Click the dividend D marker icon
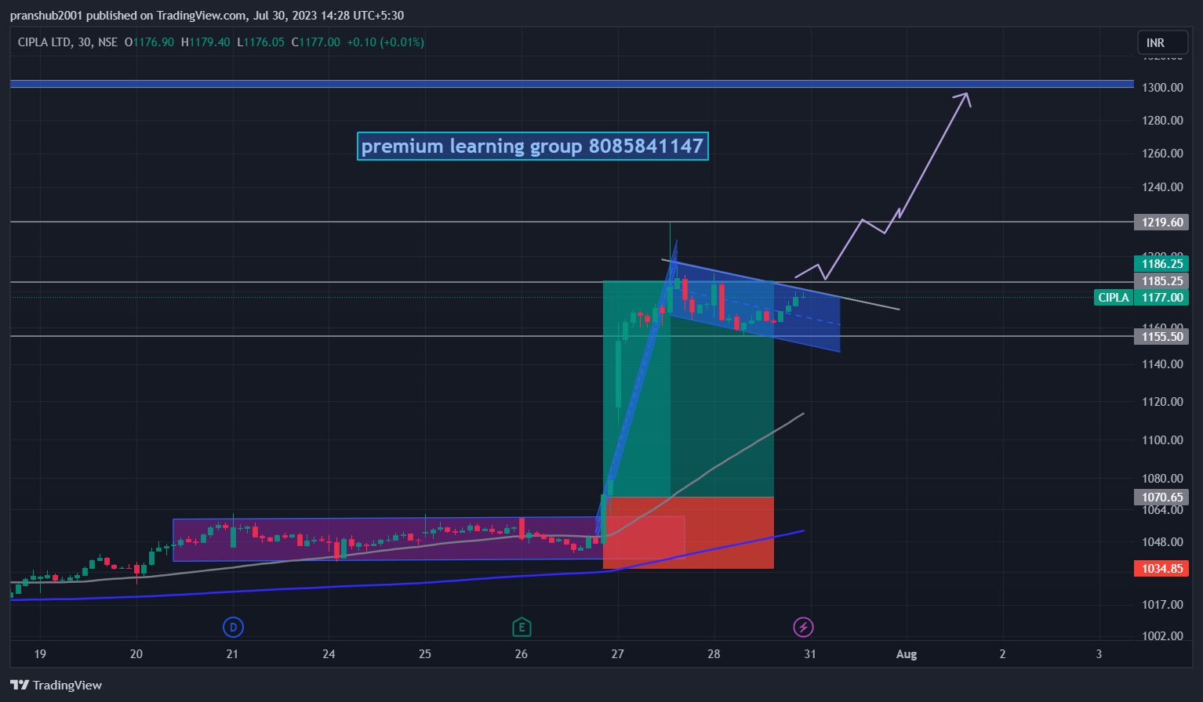The width and height of the screenshot is (1203, 702). click(x=233, y=627)
